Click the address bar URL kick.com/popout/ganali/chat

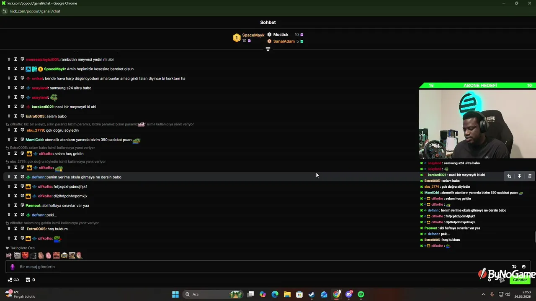pos(35,11)
